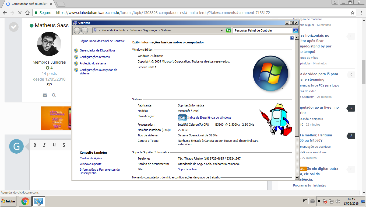Click the envelope message icon under Matheus Sass
Image resolution: width=366 pixels, height=207 pixels.
45,95
